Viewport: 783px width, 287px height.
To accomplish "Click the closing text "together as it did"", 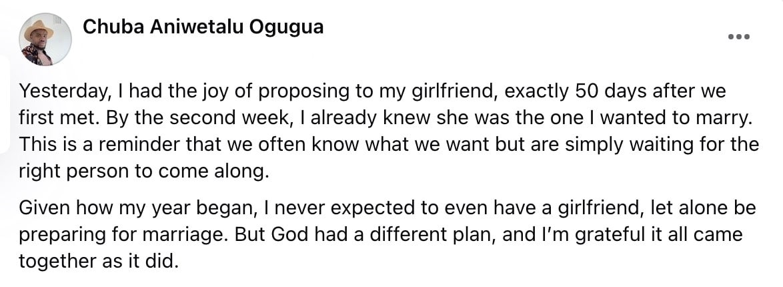I will (x=99, y=260).
